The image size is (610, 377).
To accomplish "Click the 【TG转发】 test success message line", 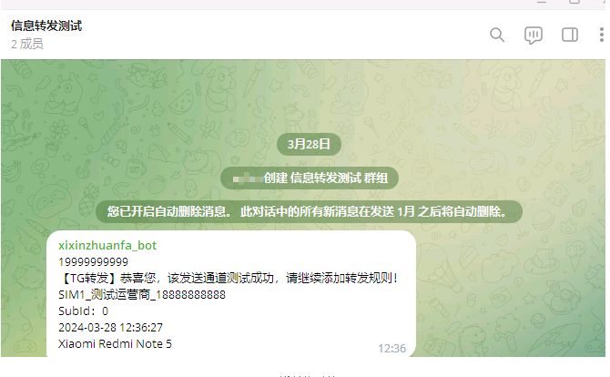I will (229, 278).
